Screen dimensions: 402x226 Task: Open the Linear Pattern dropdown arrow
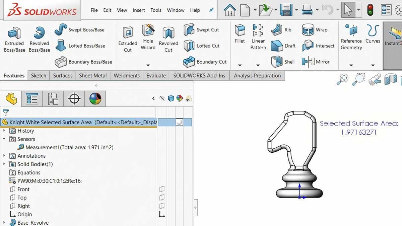point(258,66)
